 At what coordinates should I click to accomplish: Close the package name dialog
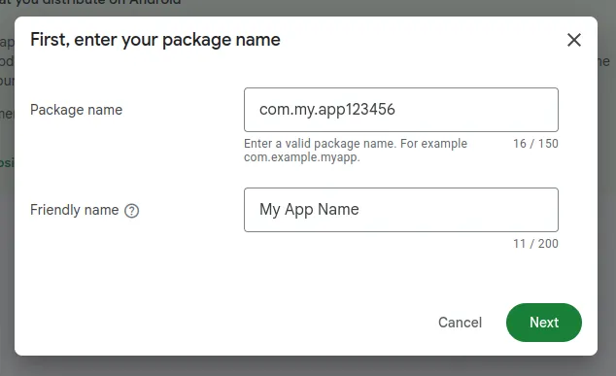(574, 40)
